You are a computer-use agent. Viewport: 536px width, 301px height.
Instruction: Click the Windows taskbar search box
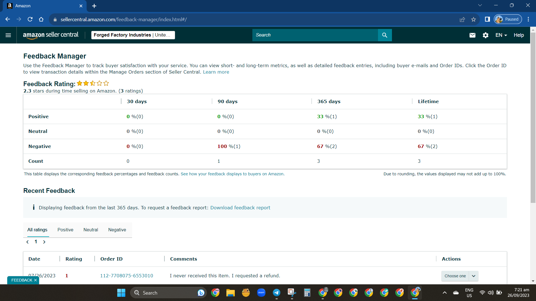click(168, 293)
